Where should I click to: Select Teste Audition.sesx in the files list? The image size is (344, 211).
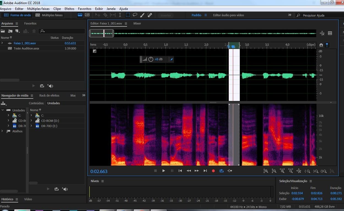[x=26, y=48]
